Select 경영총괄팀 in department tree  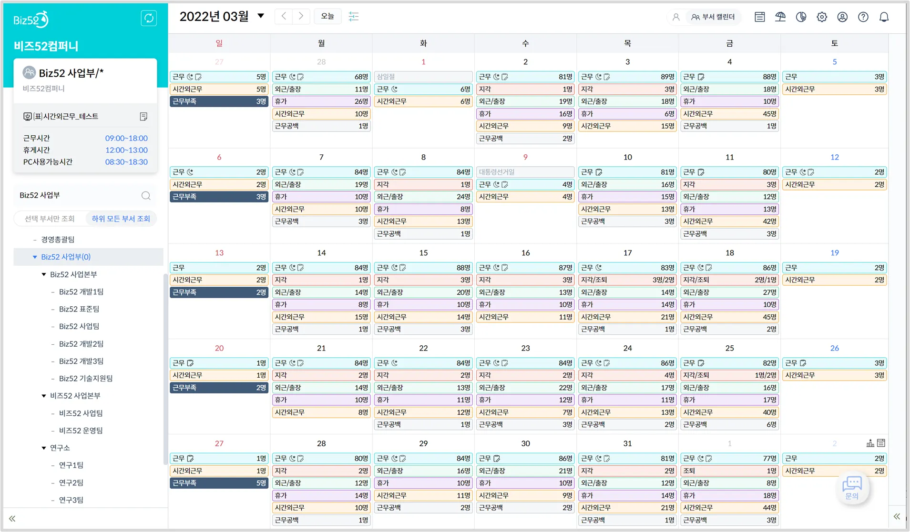(x=58, y=240)
